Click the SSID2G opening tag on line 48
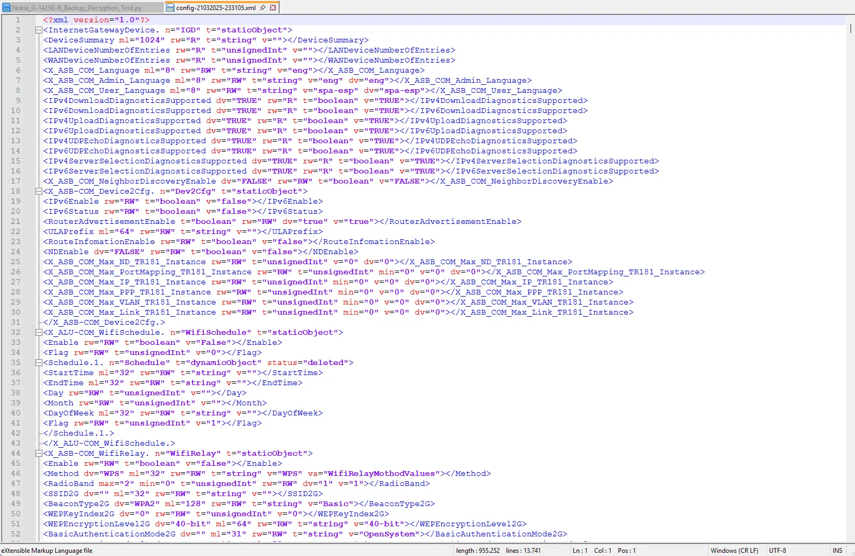The height and width of the screenshot is (556, 855). [61, 494]
